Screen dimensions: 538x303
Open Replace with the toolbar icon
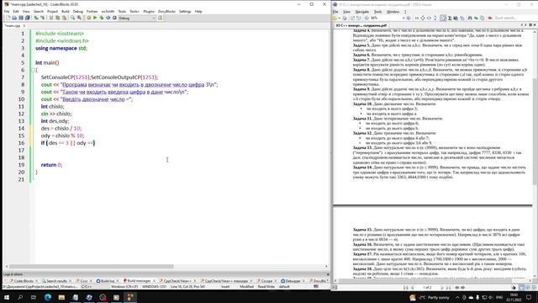coord(79,18)
